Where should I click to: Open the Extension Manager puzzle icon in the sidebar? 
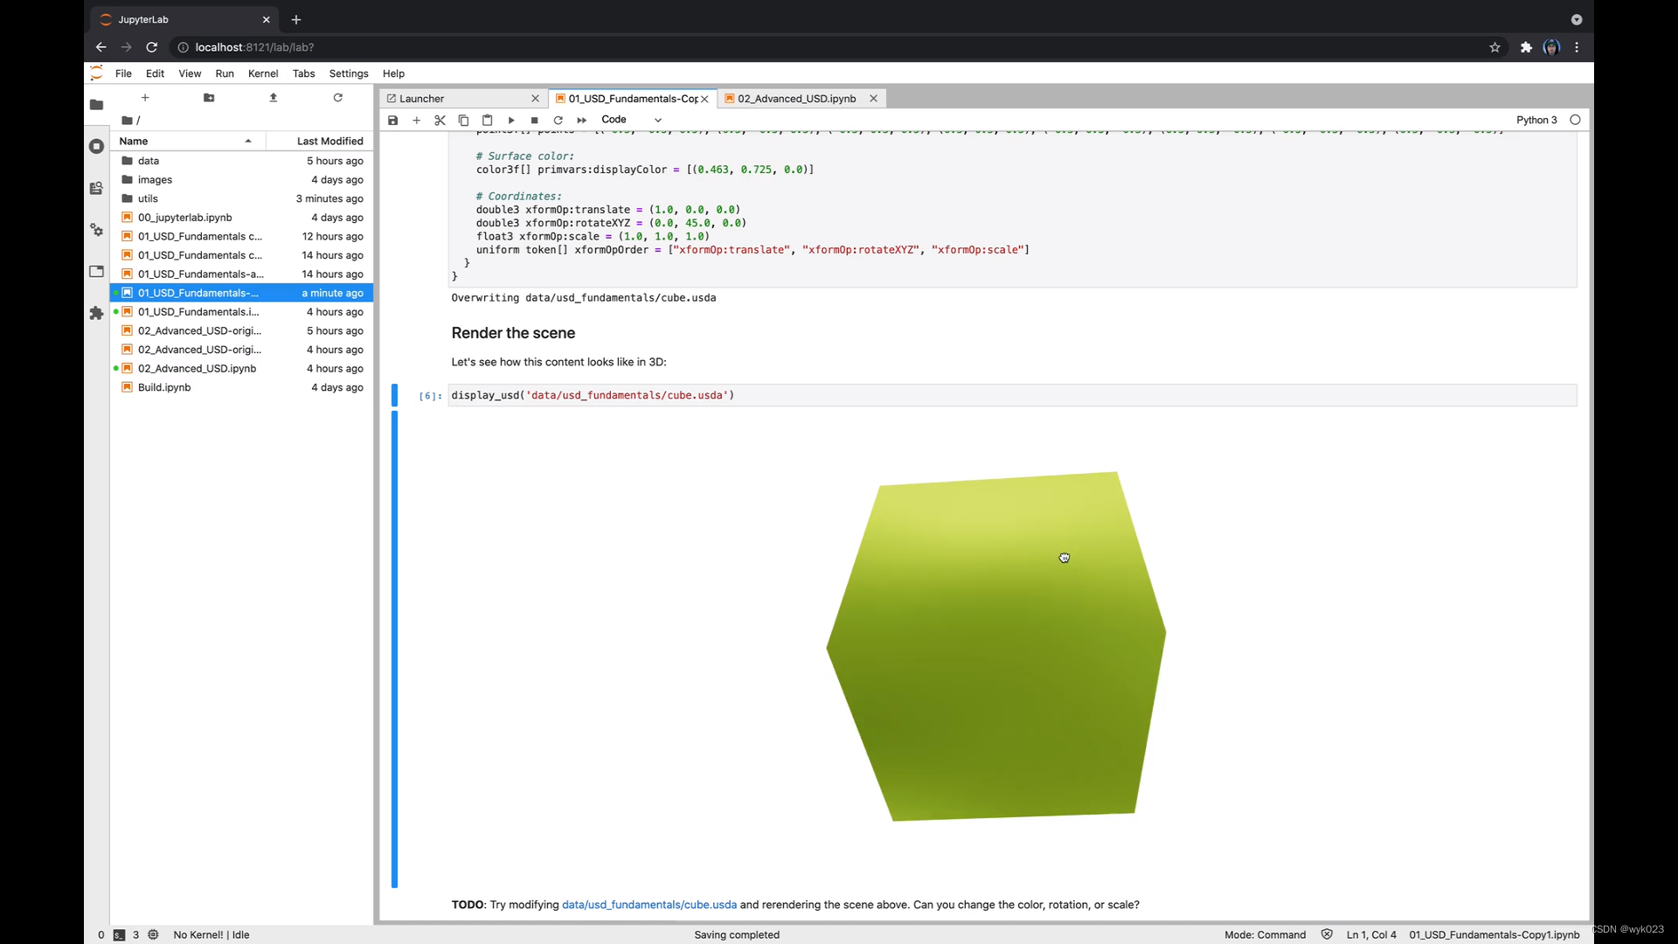[x=96, y=313]
